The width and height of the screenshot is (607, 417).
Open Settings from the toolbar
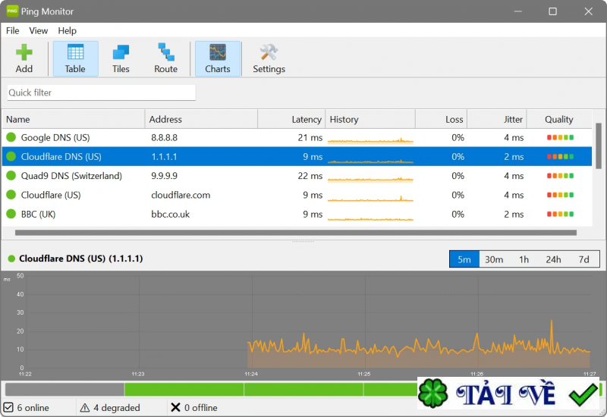click(x=269, y=58)
